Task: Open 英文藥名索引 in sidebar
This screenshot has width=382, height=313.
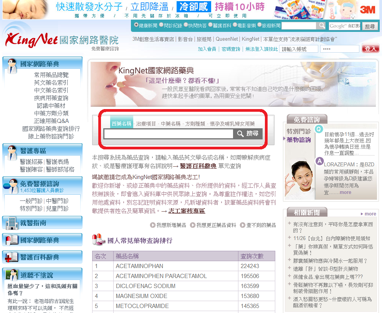Action: coord(51,83)
